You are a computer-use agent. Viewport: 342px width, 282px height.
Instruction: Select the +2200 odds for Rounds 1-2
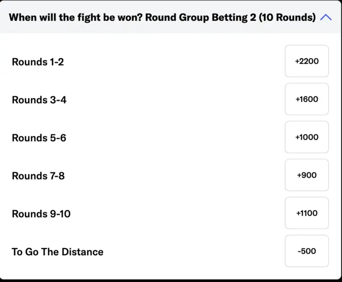(307, 61)
